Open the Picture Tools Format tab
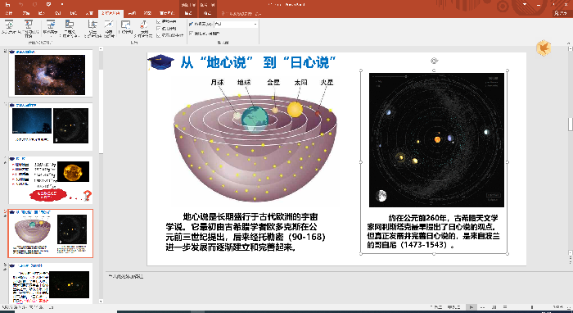 click(207, 13)
